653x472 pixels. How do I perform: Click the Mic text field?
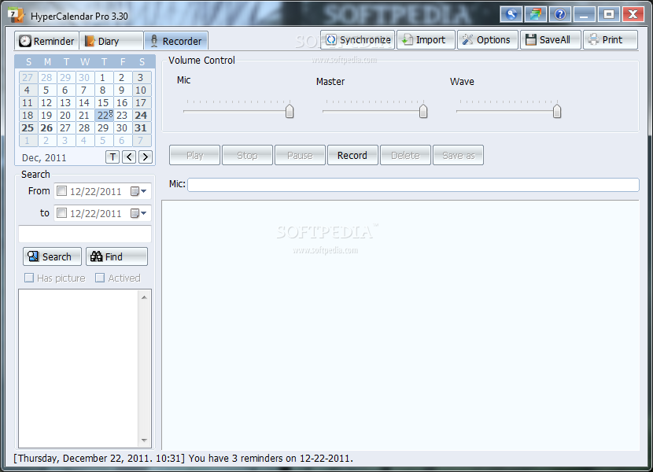coord(413,185)
